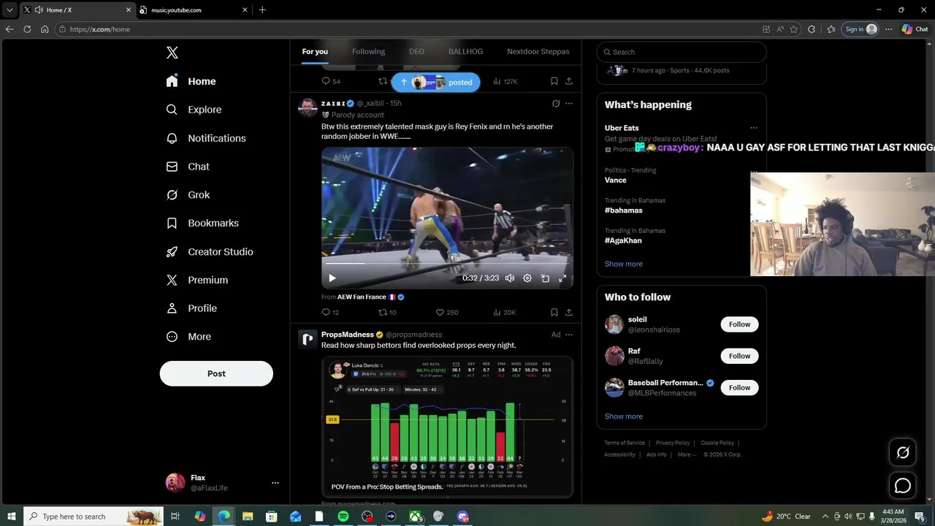The width and height of the screenshot is (935, 526).
Task: View analytics of the Rey Fenix post
Action: [504, 312]
